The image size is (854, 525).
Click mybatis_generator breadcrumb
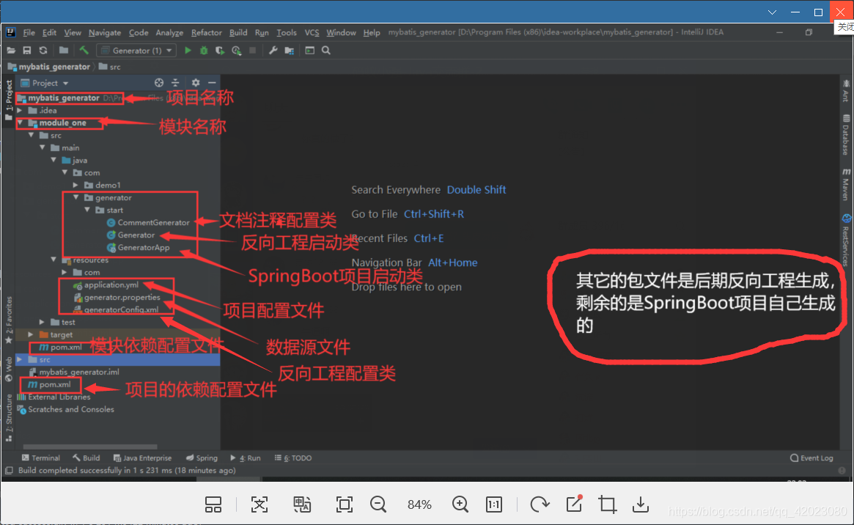[49, 67]
